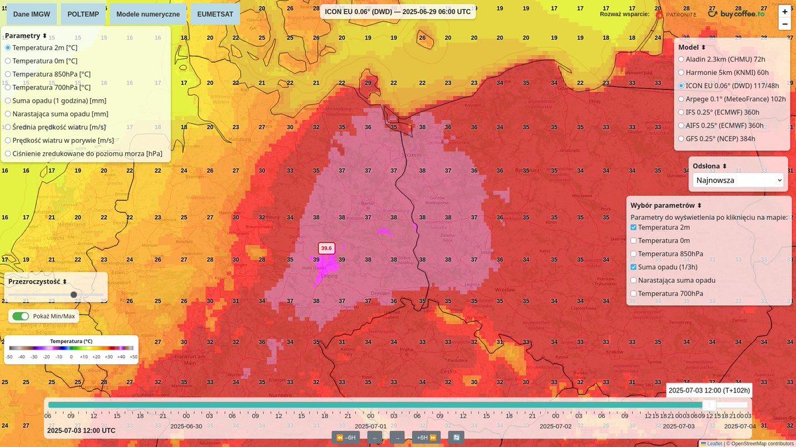Step one frame back with left arrow

374,437
